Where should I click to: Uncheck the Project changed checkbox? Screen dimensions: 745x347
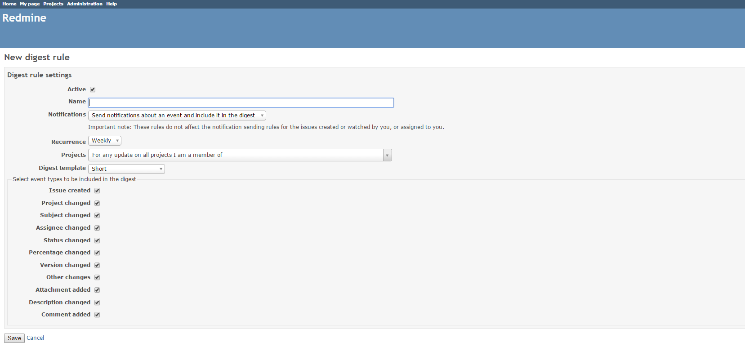[97, 203]
